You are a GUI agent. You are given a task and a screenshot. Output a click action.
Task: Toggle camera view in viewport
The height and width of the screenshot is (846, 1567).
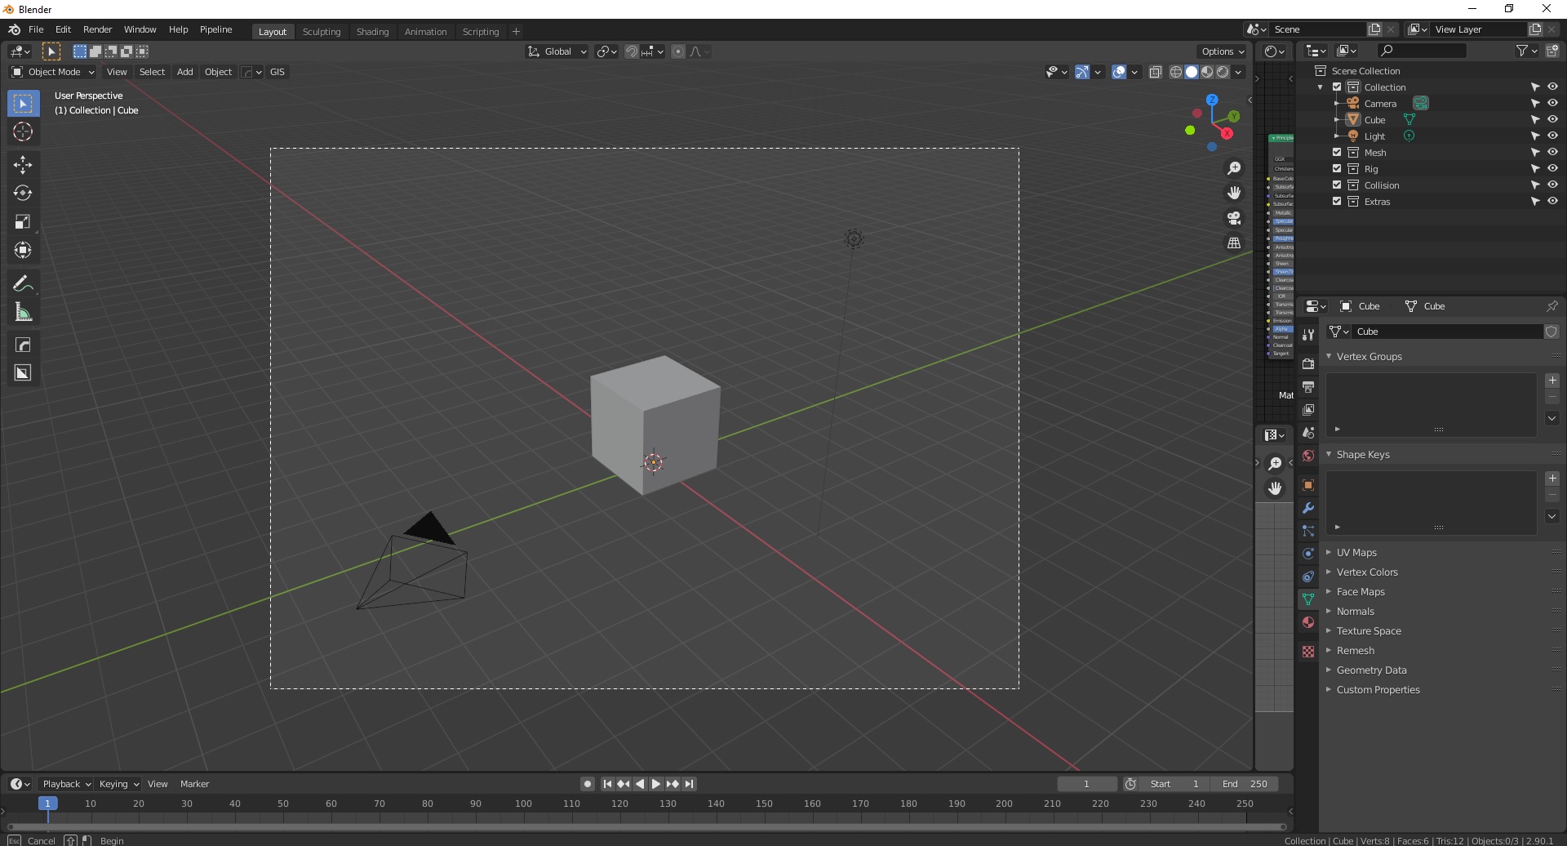coord(1234,219)
